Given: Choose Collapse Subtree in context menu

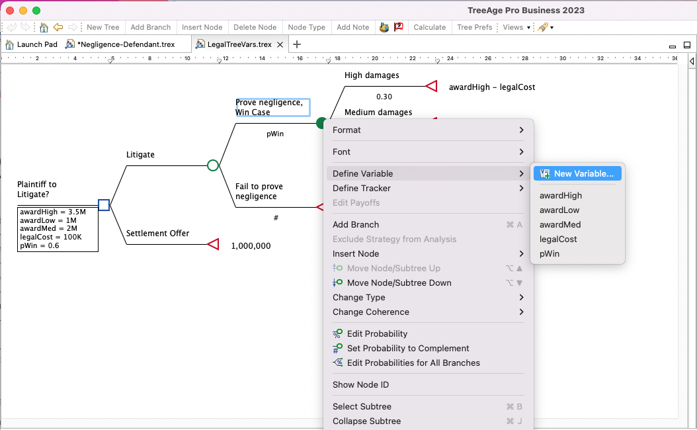Looking at the screenshot, I should [429, 421].
